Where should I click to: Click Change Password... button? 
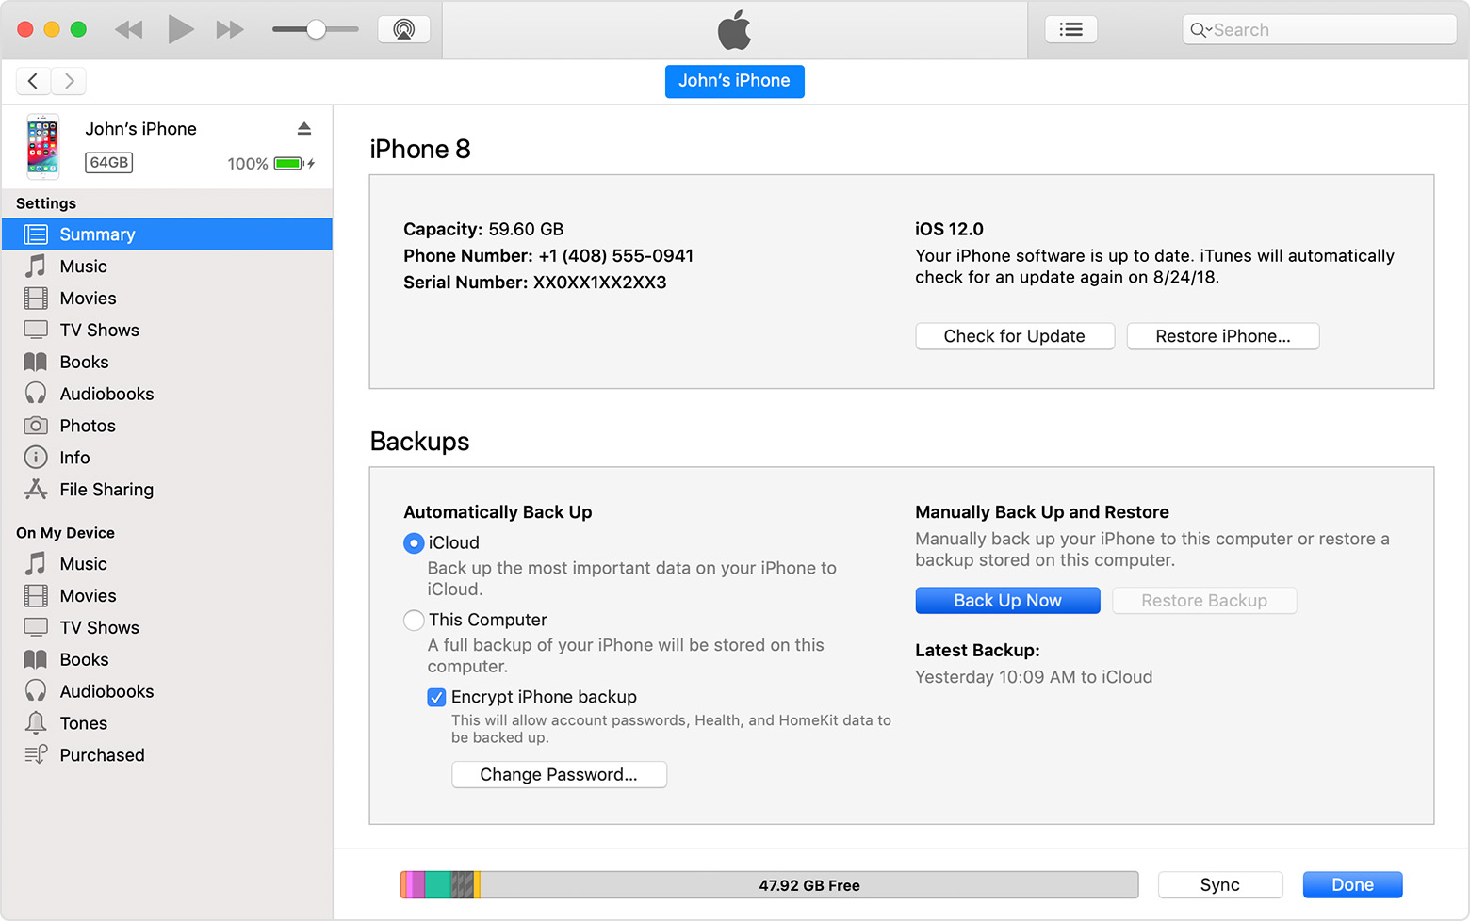[560, 775]
